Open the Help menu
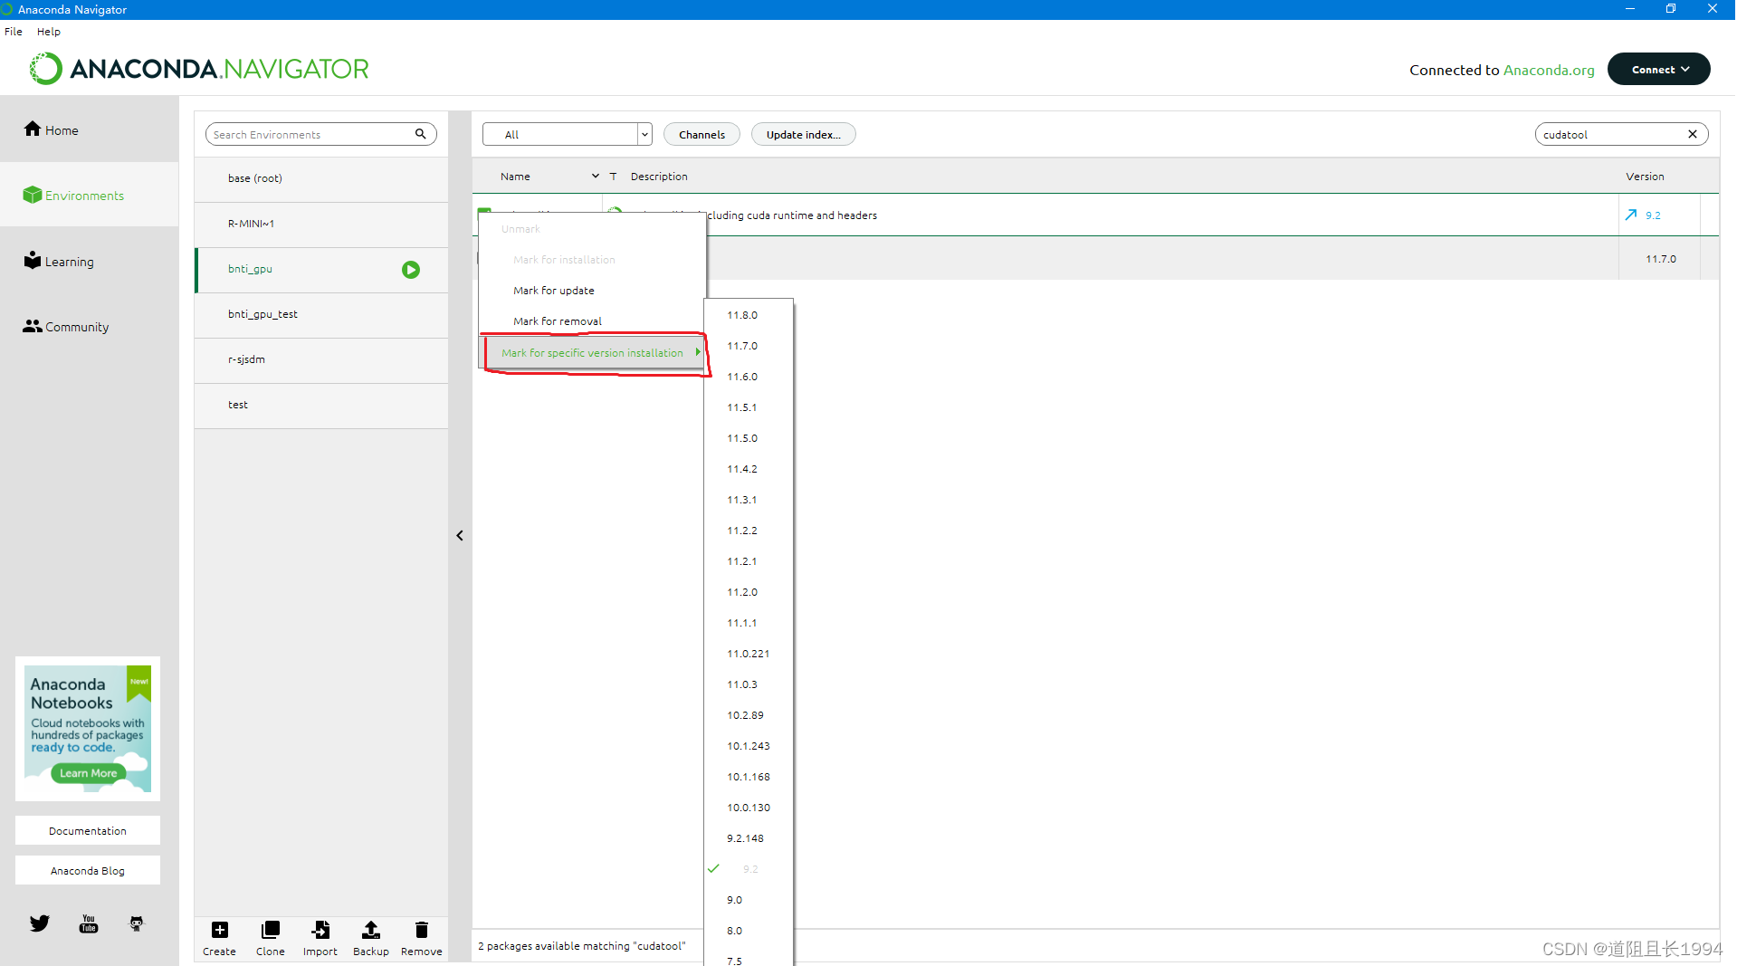Screen dimensions: 1737x966 click(x=49, y=31)
